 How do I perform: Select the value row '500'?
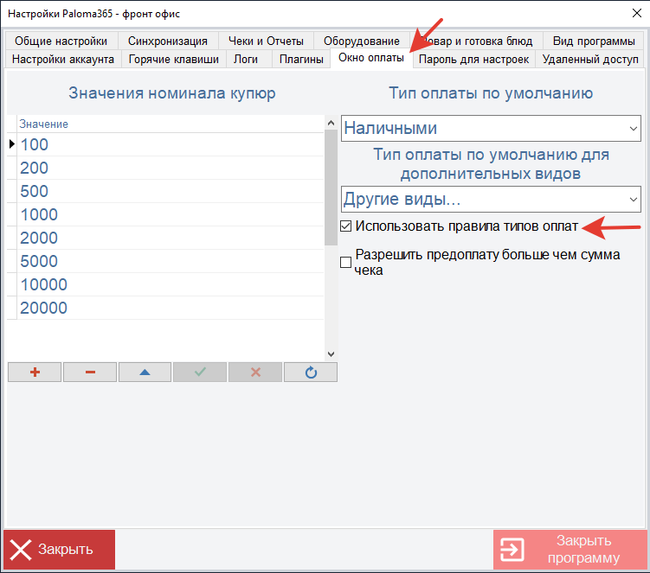(170, 191)
